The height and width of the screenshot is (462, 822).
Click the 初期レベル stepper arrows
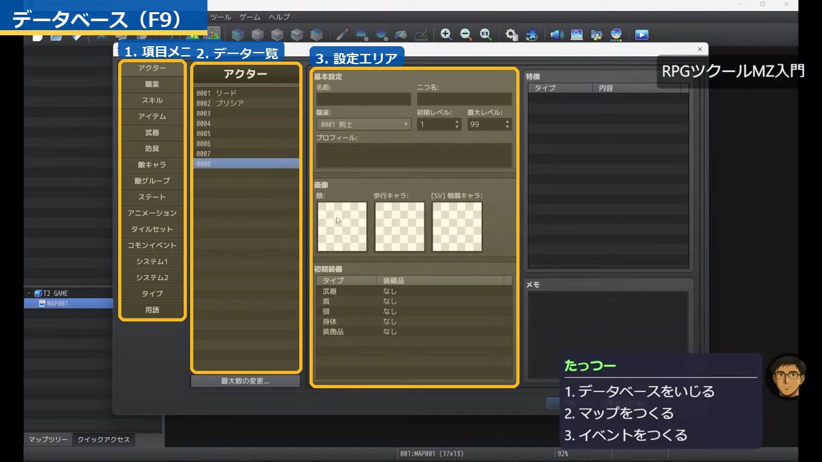tap(457, 124)
